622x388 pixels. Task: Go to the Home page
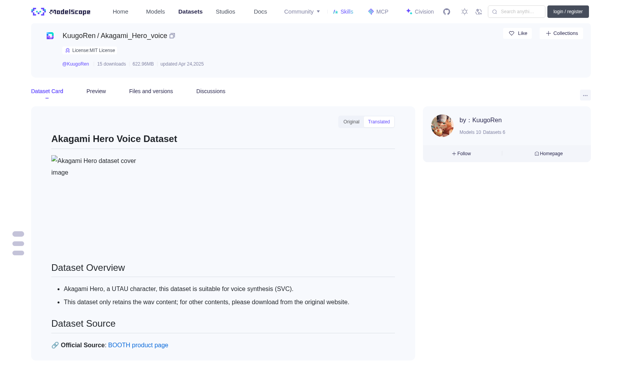pos(121,12)
